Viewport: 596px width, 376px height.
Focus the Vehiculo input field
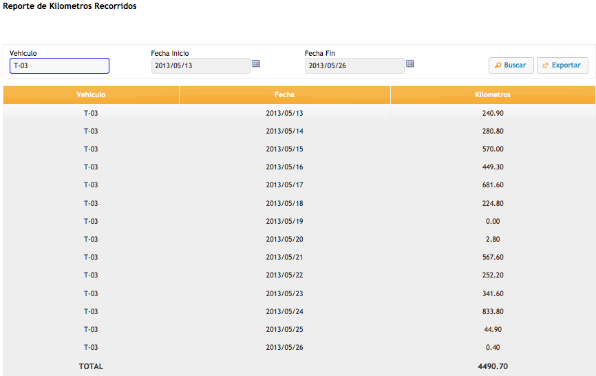(x=59, y=66)
